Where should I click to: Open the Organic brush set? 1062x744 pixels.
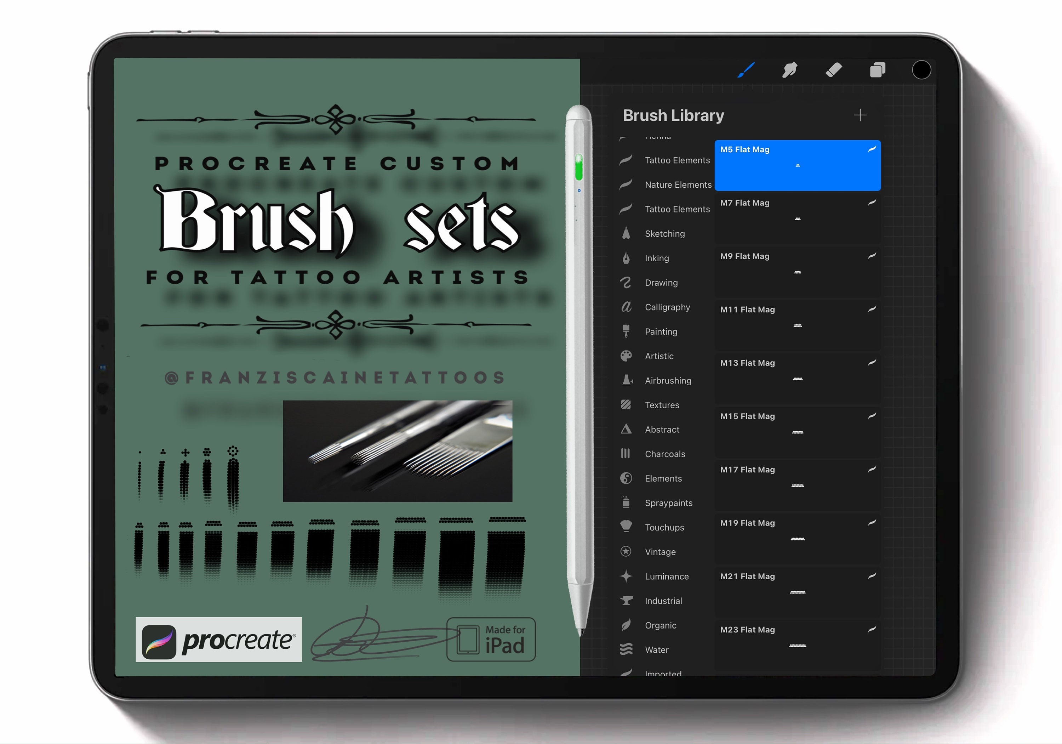coord(664,626)
